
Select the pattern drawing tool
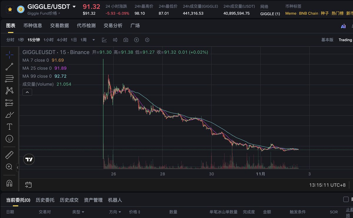(x=9, y=91)
